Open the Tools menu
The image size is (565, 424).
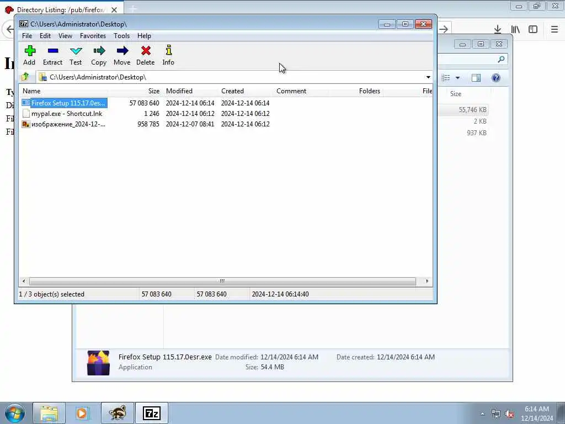pos(121,36)
